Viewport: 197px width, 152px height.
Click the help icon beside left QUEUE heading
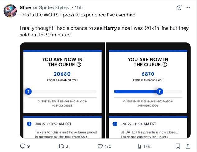(79, 65)
